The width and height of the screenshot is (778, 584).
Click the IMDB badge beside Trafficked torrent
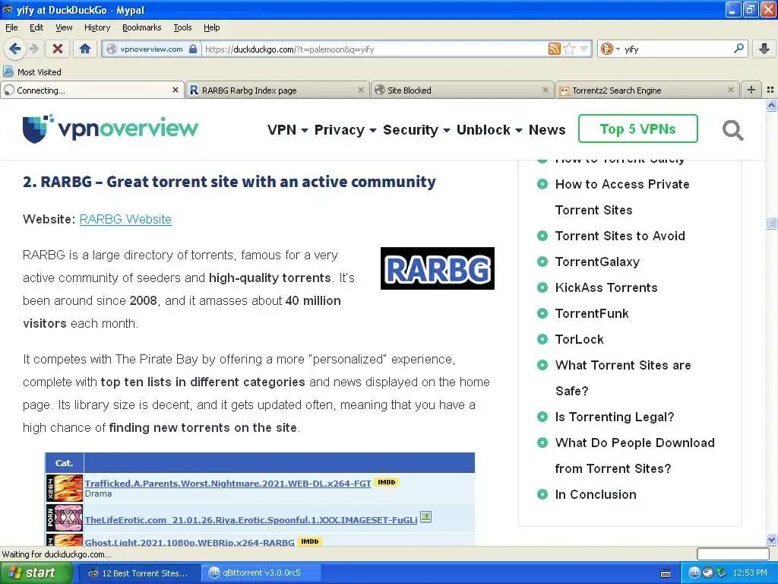(x=386, y=482)
